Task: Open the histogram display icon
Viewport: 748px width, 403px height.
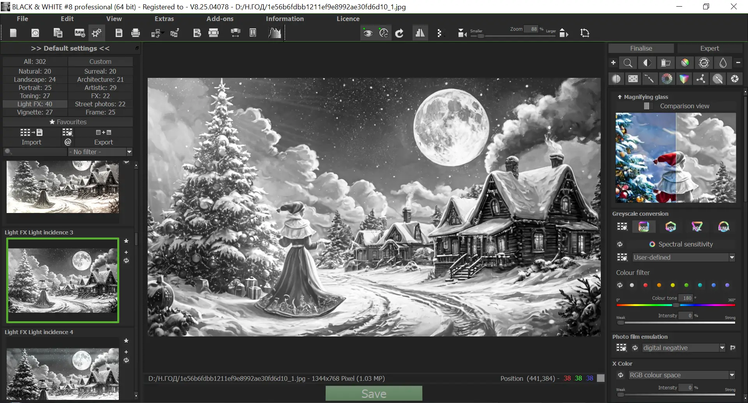Action: click(275, 33)
